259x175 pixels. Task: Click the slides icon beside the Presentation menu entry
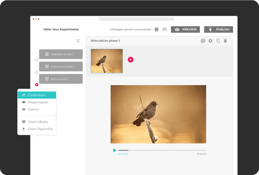tap(24, 102)
